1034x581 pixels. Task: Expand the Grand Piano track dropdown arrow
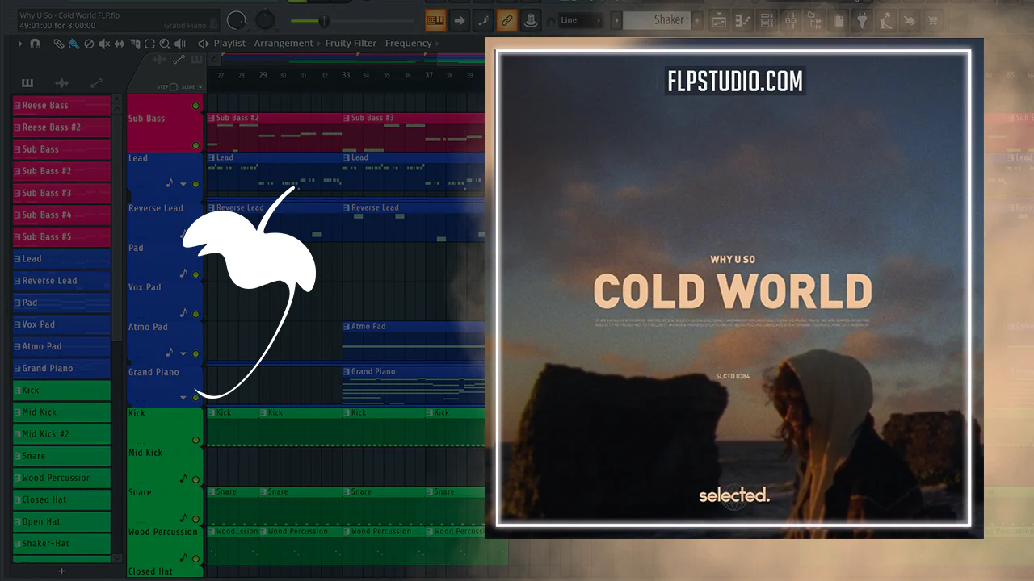click(183, 398)
